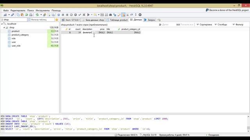Toggle the highlighted toolbar icon
The image size is (250, 140).
(x=123, y=15)
